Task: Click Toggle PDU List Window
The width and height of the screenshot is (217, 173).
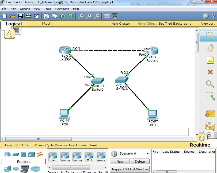Action: pos(130,169)
